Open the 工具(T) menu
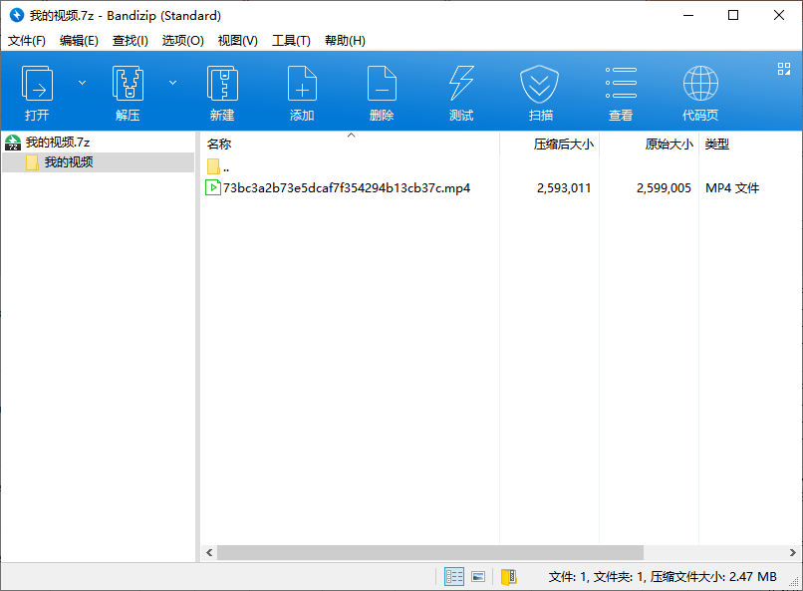 click(290, 40)
